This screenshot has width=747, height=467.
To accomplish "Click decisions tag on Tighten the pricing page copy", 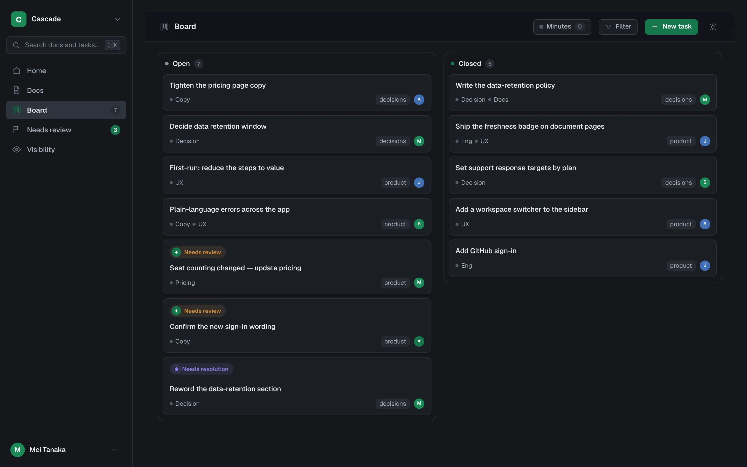I will (393, 100).
